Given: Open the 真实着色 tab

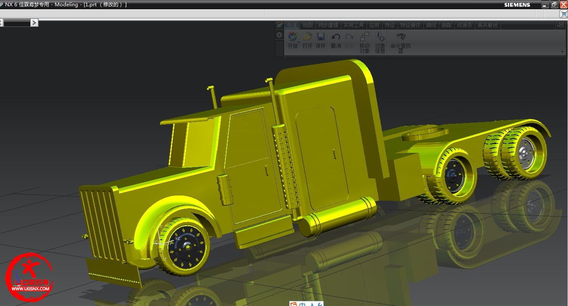Looking at the screenshot, I should pos(487,25).
